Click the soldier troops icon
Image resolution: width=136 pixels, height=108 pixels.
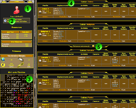coord(3,65)
